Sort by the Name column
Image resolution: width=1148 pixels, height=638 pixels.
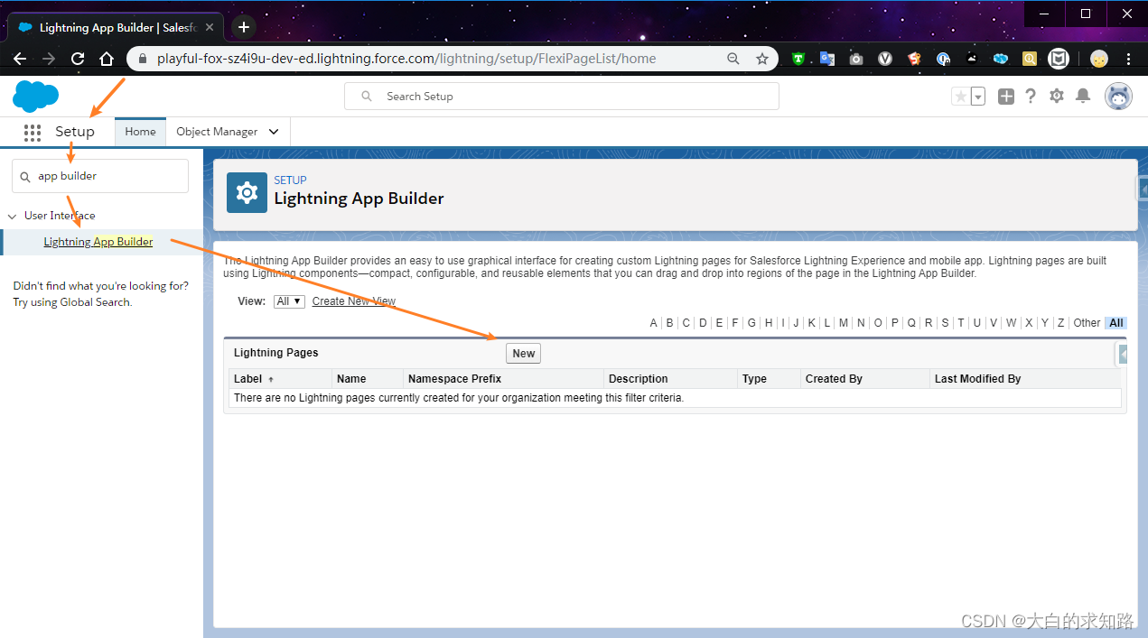tap(351, 379)
